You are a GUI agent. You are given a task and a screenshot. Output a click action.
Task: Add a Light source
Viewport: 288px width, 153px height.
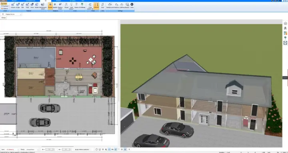[71, 6]
